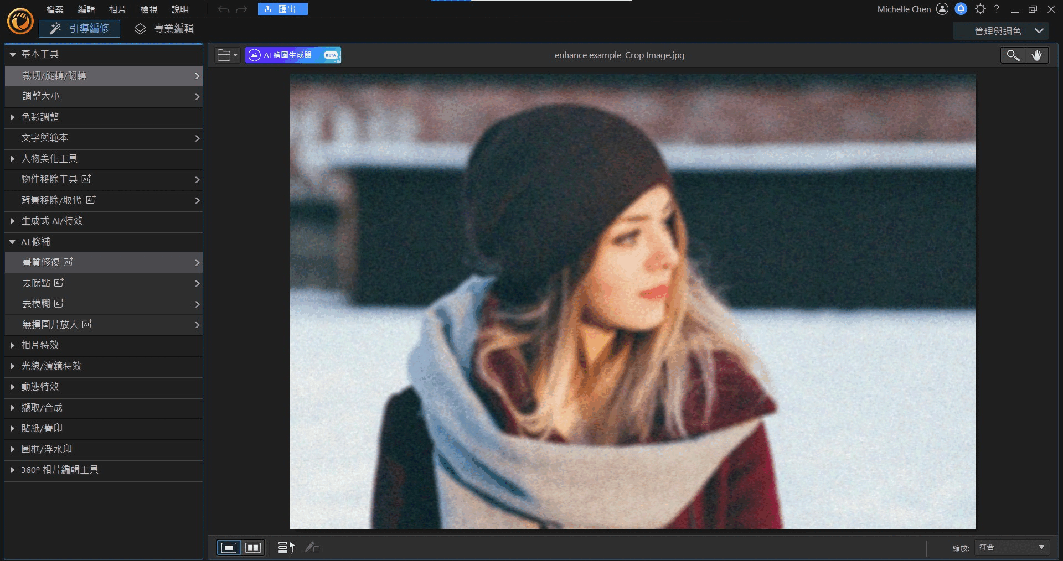1063x561 pixels.
Task: Open the 裁切/旋轉/翻轉 tool
Action: [104, 76]
